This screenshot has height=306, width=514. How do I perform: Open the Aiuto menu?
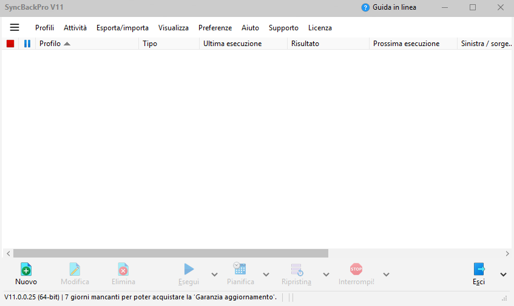(250, 28)
